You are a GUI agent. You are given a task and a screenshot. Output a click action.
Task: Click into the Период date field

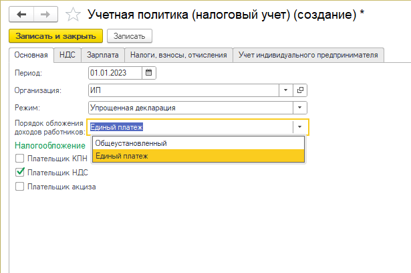(x=114, y=72)
